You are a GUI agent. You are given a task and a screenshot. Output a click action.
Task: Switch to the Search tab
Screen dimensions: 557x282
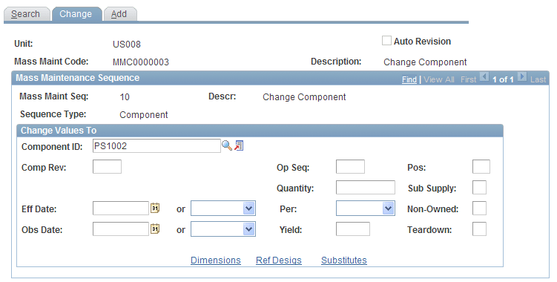[27, 14]
